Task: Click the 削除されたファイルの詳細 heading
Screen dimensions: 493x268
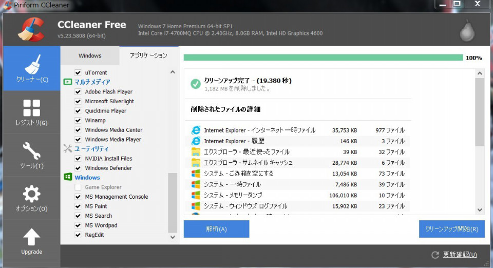Action: [x=225, y=109]
